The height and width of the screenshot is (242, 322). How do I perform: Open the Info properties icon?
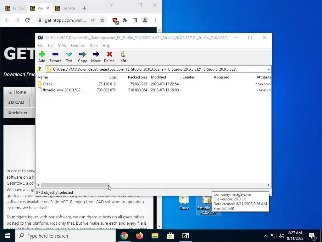[x=123, y=57]
